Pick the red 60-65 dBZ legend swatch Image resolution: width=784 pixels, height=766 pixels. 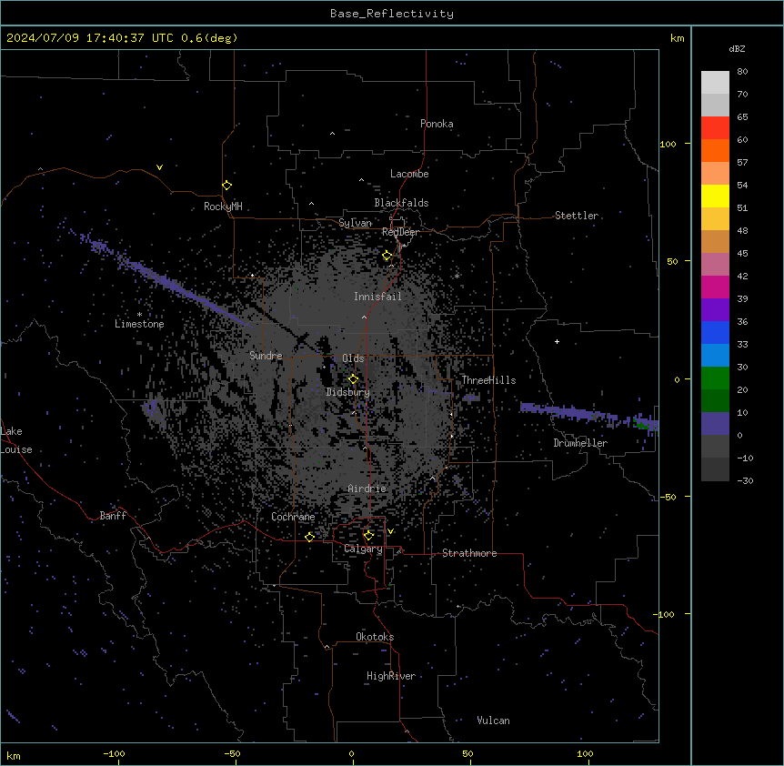(x=715, y=128)
